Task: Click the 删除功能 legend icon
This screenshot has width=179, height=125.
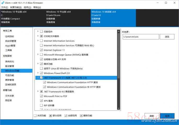Action: pos(81,116)
